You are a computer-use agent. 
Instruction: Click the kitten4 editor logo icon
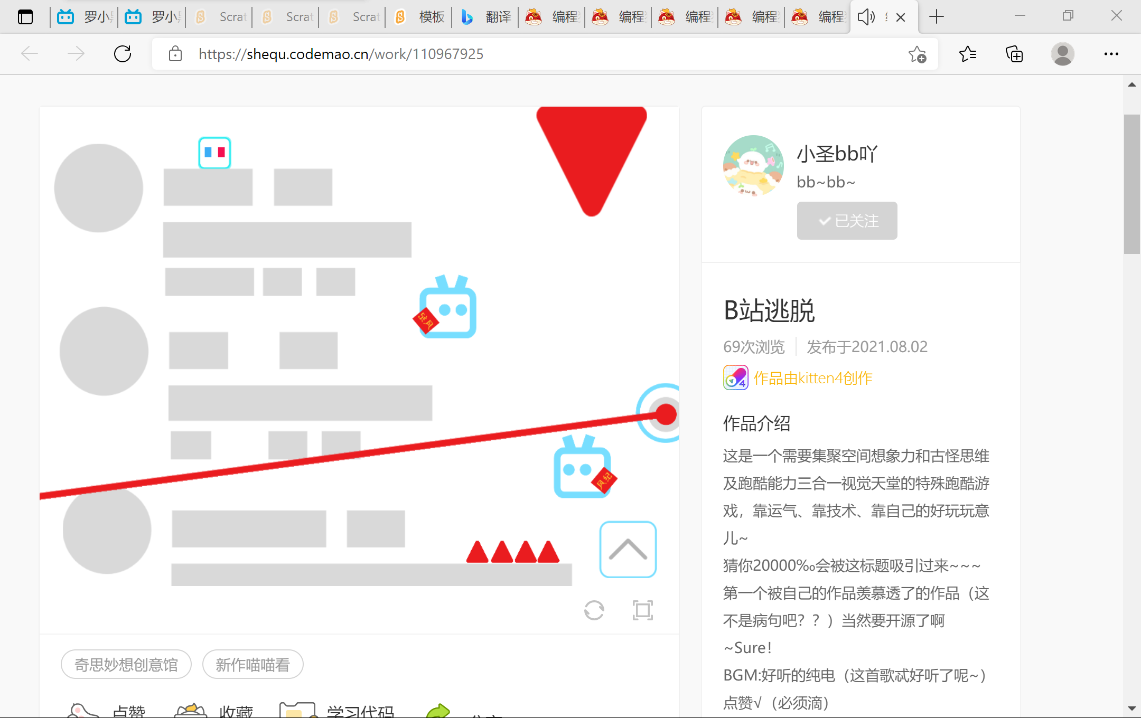(736, 377)
